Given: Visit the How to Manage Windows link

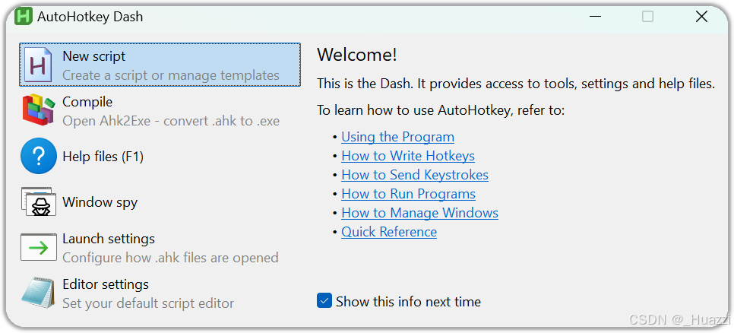Looking at the screenshot, I should coord(419,213).
